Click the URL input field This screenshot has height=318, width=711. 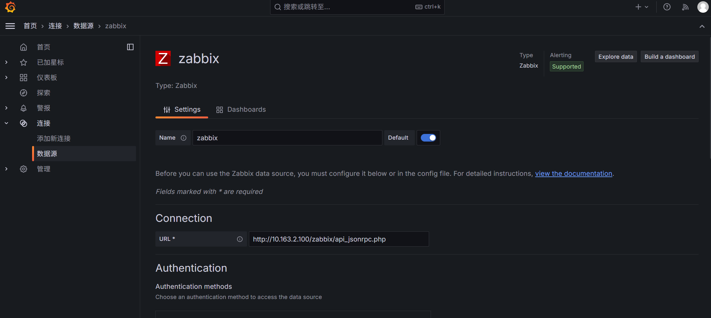(x=338, y=239)
